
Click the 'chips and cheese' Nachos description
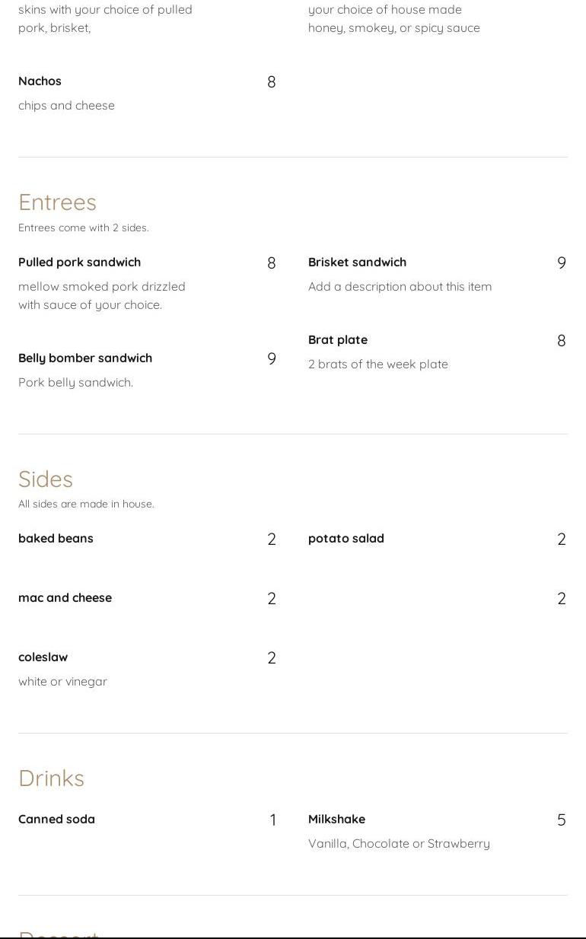(66, 105)
